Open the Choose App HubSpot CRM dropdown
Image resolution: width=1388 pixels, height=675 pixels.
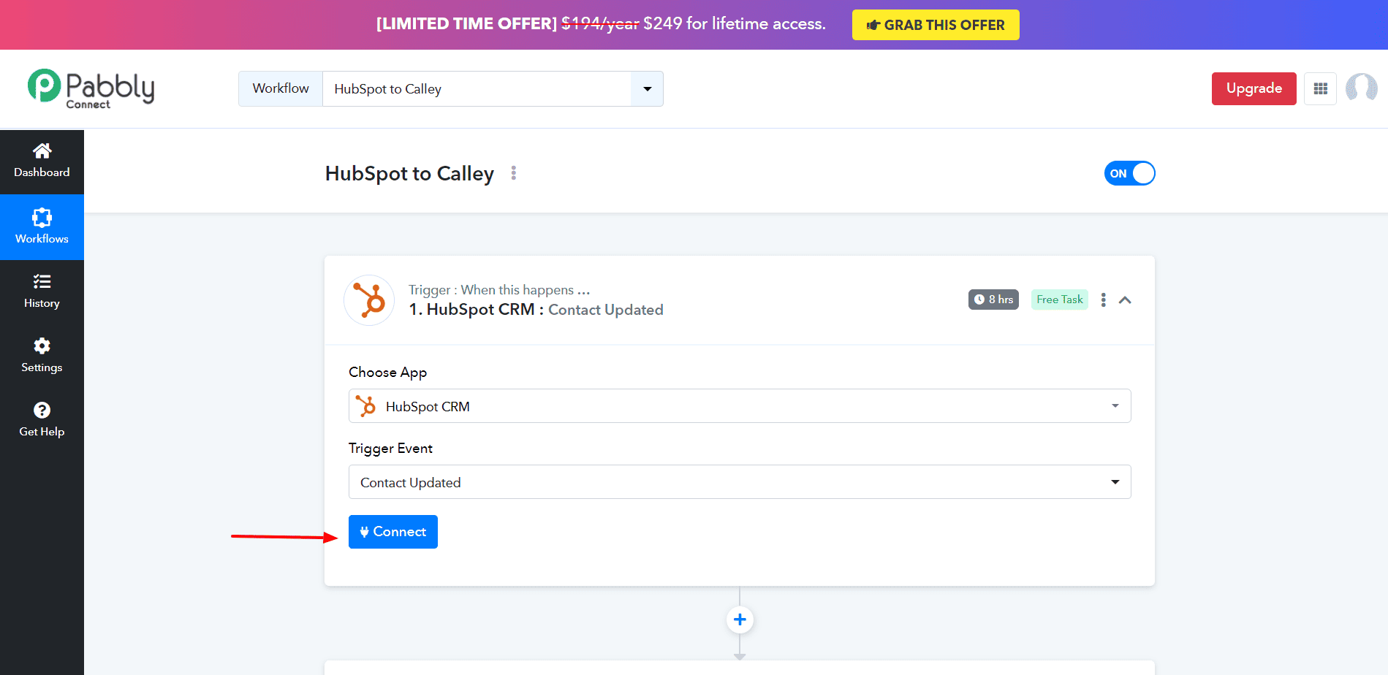(740, 406)
